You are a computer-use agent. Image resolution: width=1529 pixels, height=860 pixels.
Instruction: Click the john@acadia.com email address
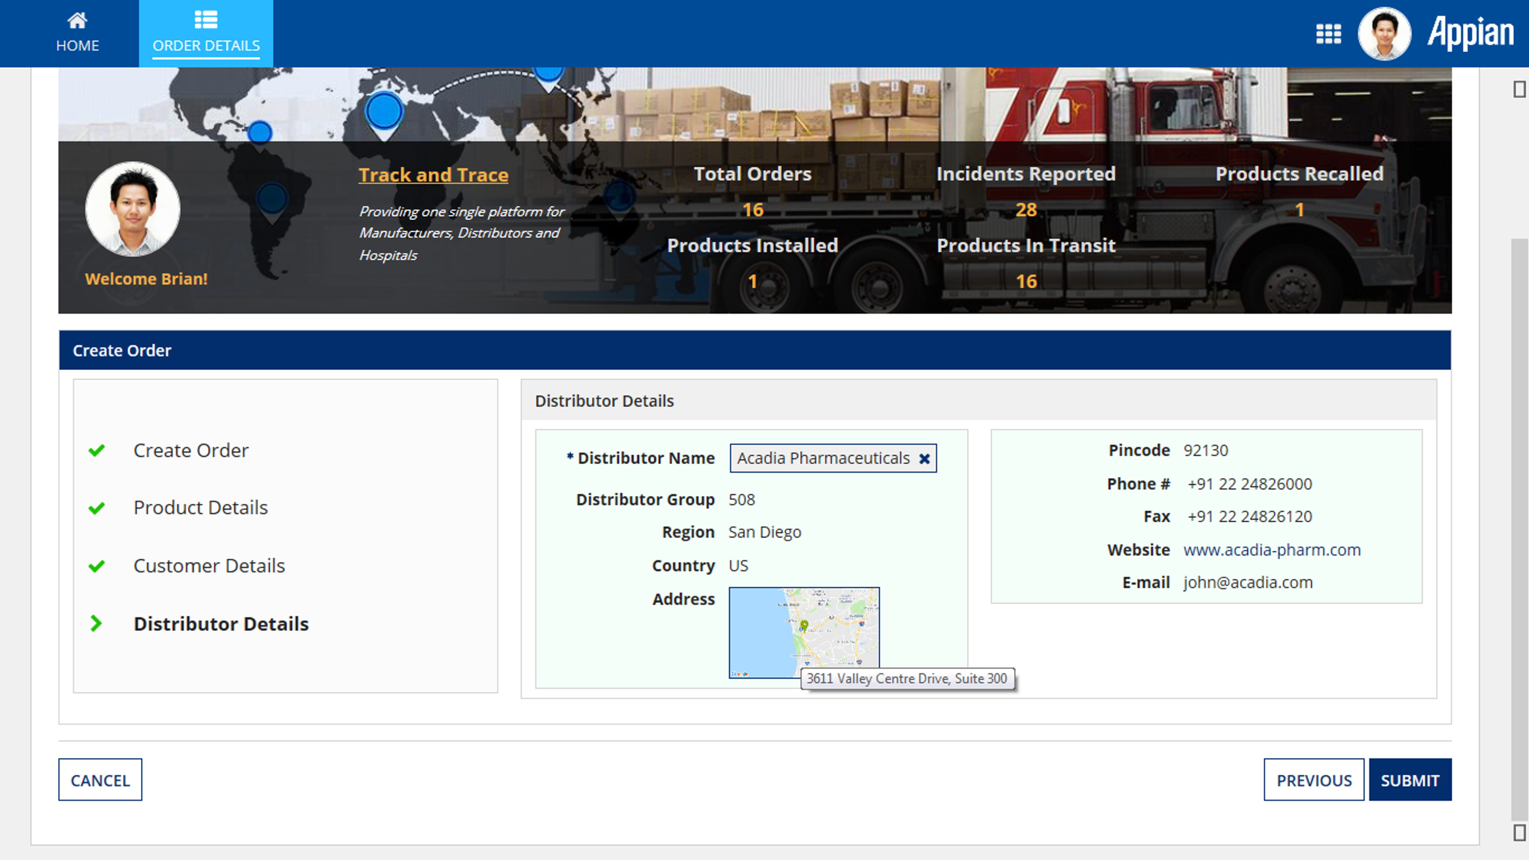point(1247,583)
